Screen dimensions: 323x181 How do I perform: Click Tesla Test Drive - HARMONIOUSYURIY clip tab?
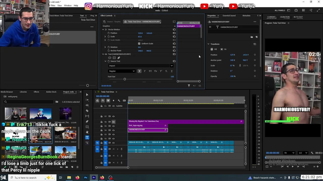[142, 22]
